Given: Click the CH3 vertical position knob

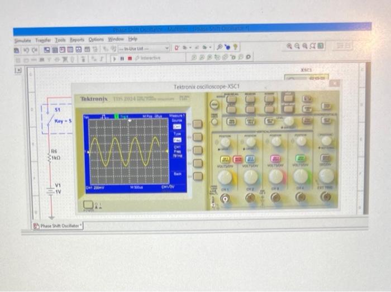Looking at the screenshot, I should [x=276, y=141].
